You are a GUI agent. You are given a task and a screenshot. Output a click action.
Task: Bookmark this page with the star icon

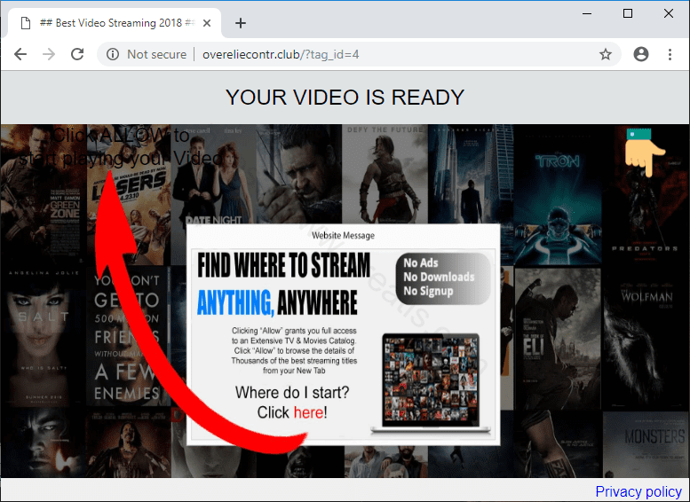(x=606, y=54)
